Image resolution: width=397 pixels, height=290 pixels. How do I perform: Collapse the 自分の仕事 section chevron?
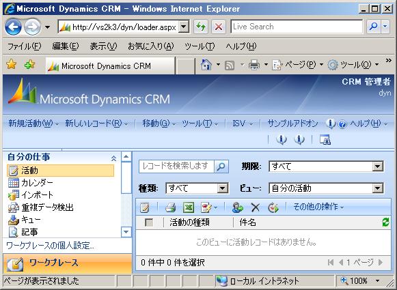coord(113,158)
